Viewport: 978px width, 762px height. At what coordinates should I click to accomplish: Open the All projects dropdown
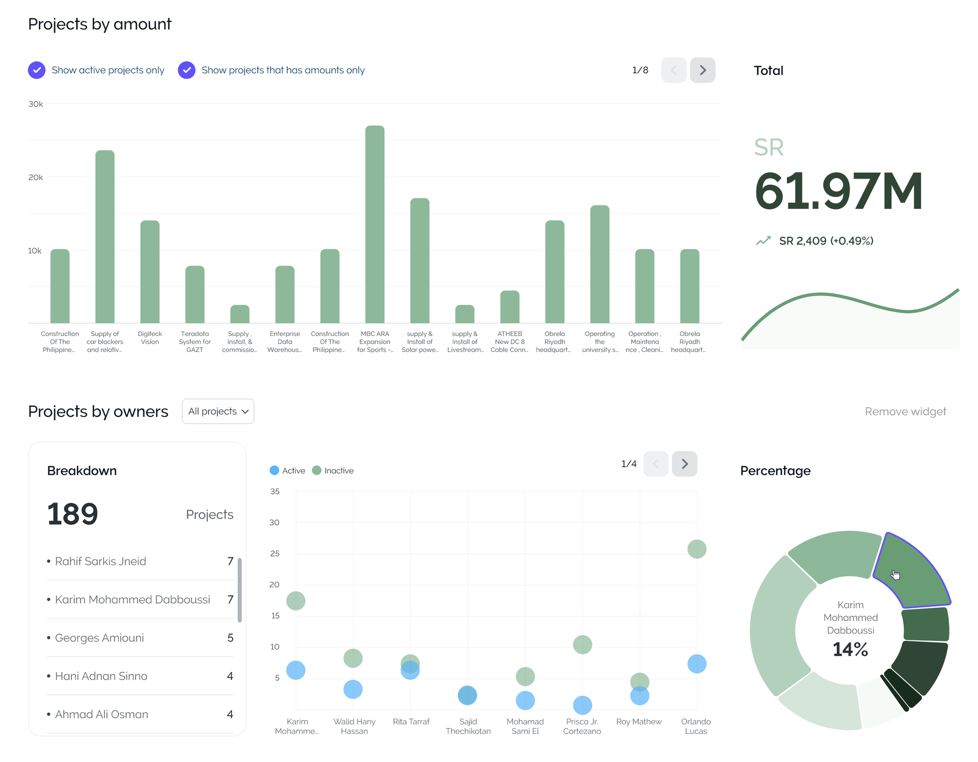click(218, 411)
